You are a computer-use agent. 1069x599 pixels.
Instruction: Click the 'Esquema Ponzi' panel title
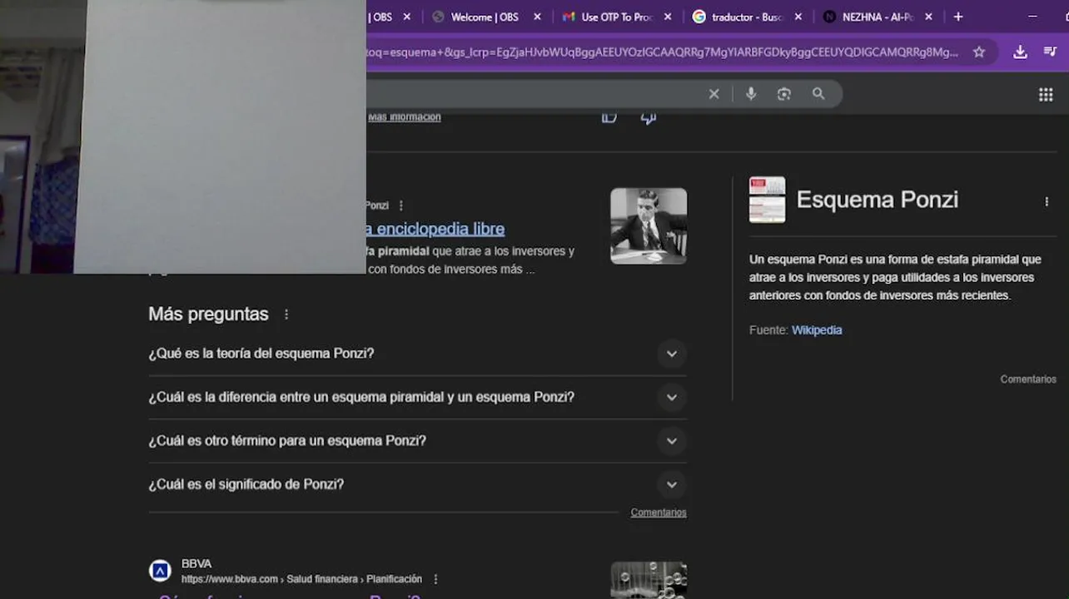pos(878,200)
